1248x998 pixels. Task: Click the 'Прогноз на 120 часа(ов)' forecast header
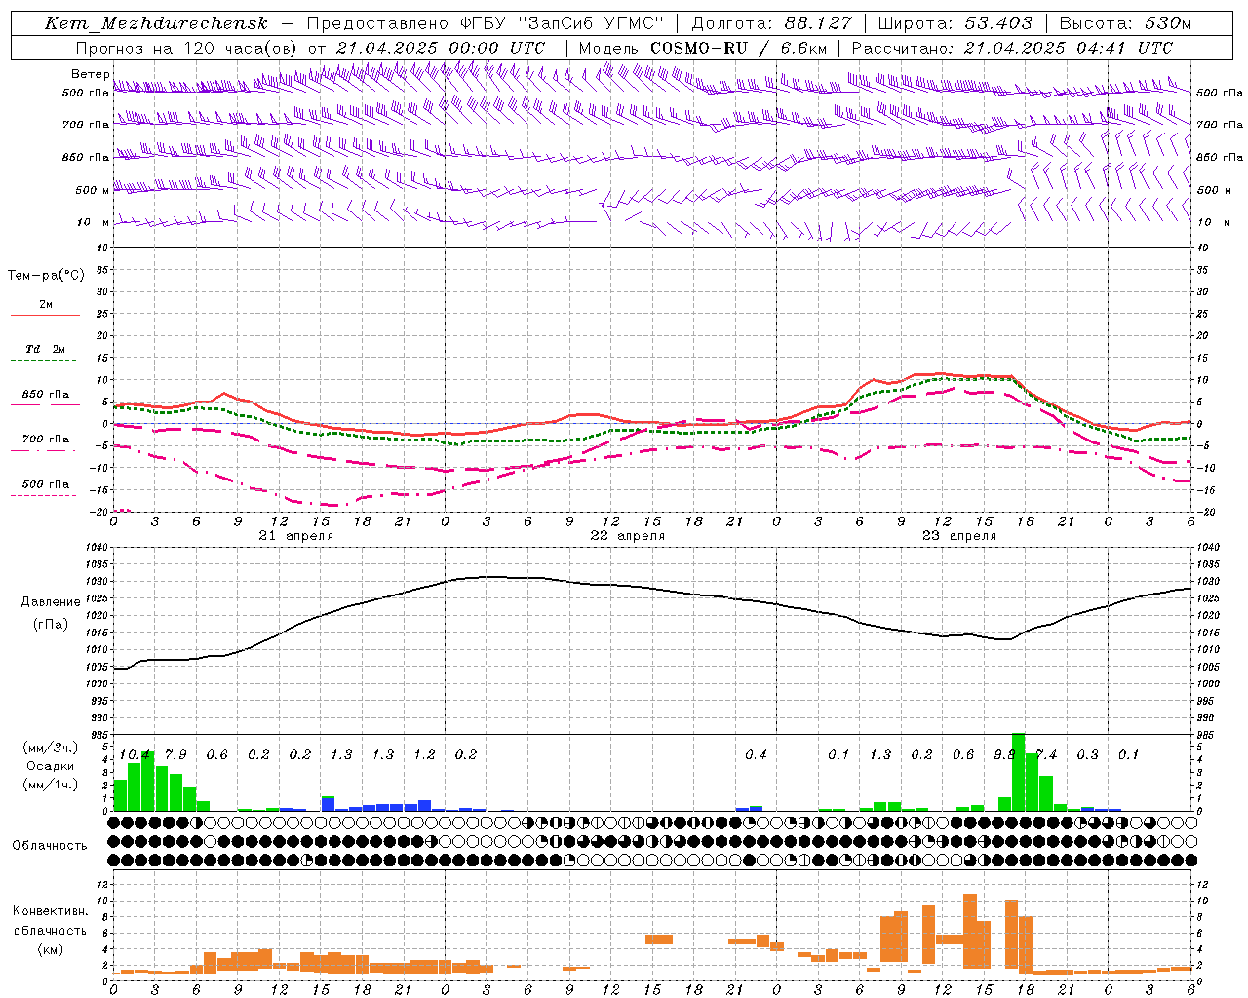coord(187,48)
